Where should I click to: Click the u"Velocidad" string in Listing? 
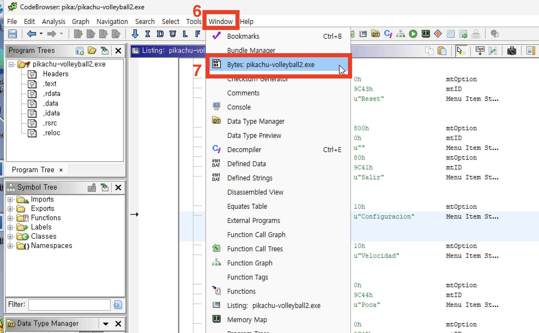point(376,256)
